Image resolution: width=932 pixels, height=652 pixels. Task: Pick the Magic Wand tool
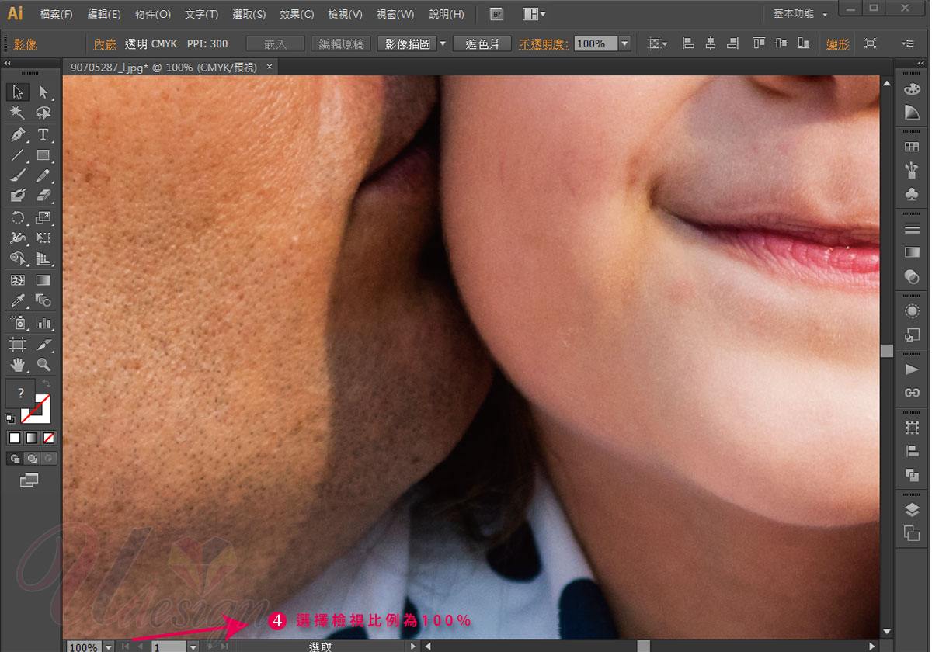pyautogui.click(x=18, y=113)
